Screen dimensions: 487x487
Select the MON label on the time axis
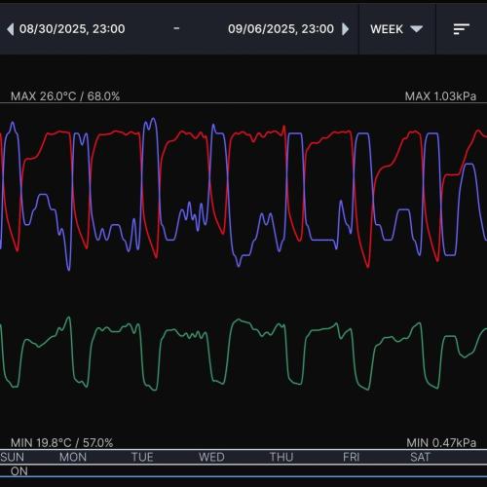click(x=73, y=457)
